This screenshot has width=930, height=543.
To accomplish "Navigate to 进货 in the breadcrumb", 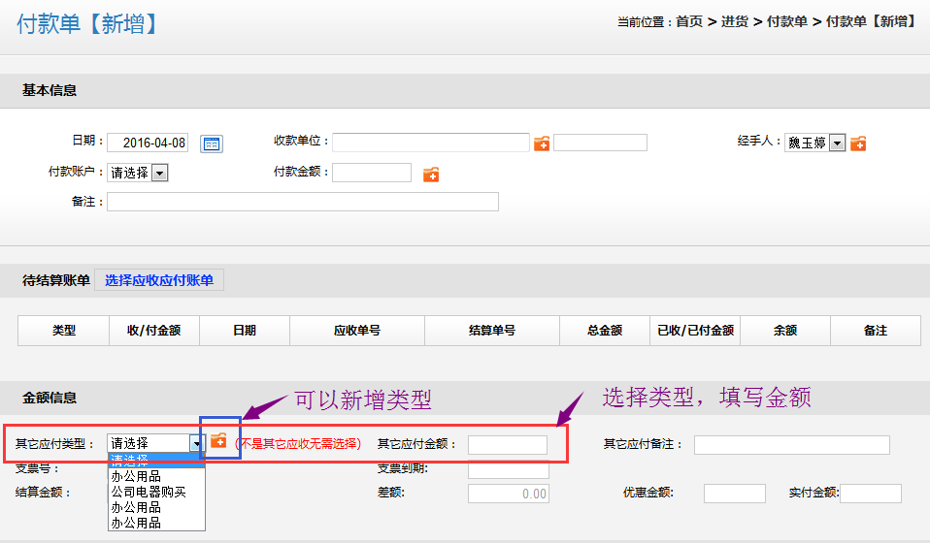I will tap(734, 21).
